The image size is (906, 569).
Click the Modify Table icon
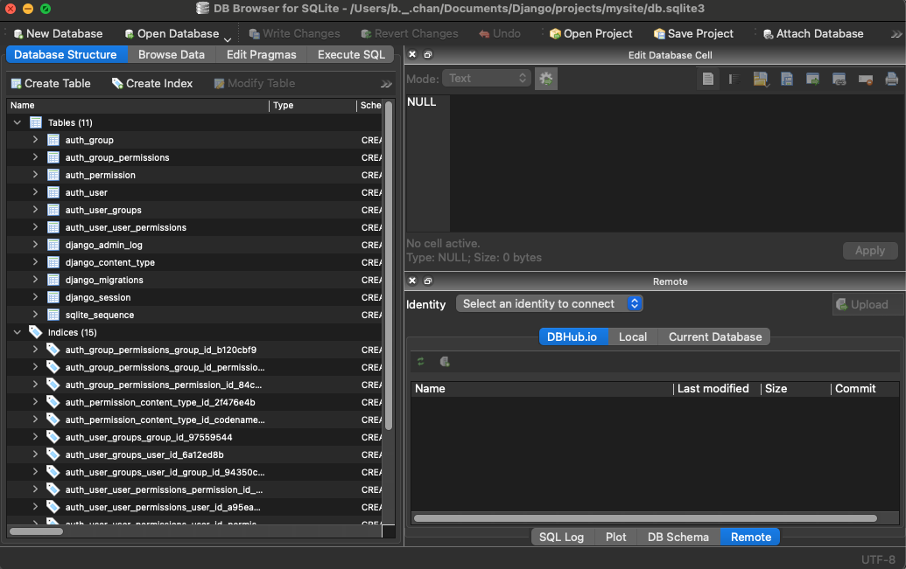(x=219, y=84)
